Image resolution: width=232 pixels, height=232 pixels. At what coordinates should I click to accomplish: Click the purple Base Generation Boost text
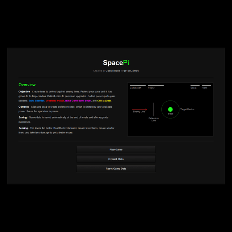(78, 100)
